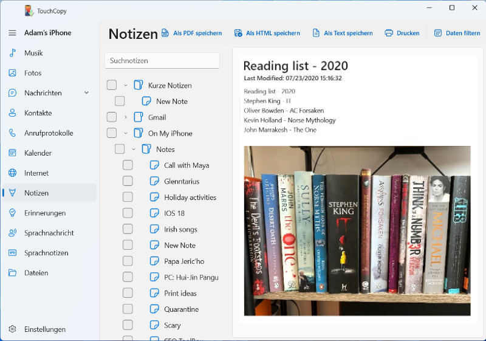Expand the Gmail folder arrow

coord(126,117)
